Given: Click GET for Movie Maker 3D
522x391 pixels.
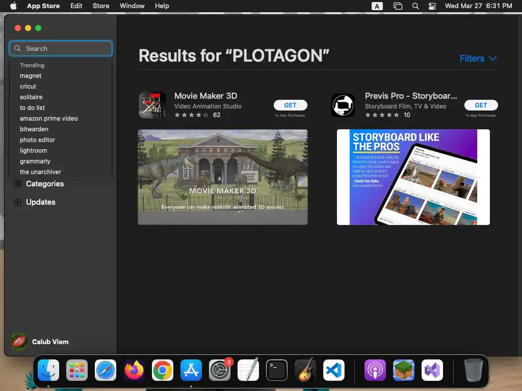Looking at the screenshot, I should click(x=290, y=105).
